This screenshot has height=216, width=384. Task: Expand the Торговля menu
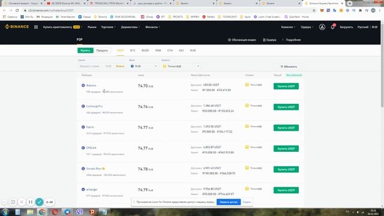point(108,27)
